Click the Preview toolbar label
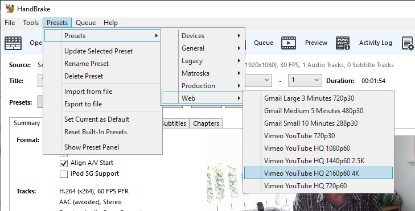This screenshot has width=415, height=211. pyautogui.click(x=316, y=43)
